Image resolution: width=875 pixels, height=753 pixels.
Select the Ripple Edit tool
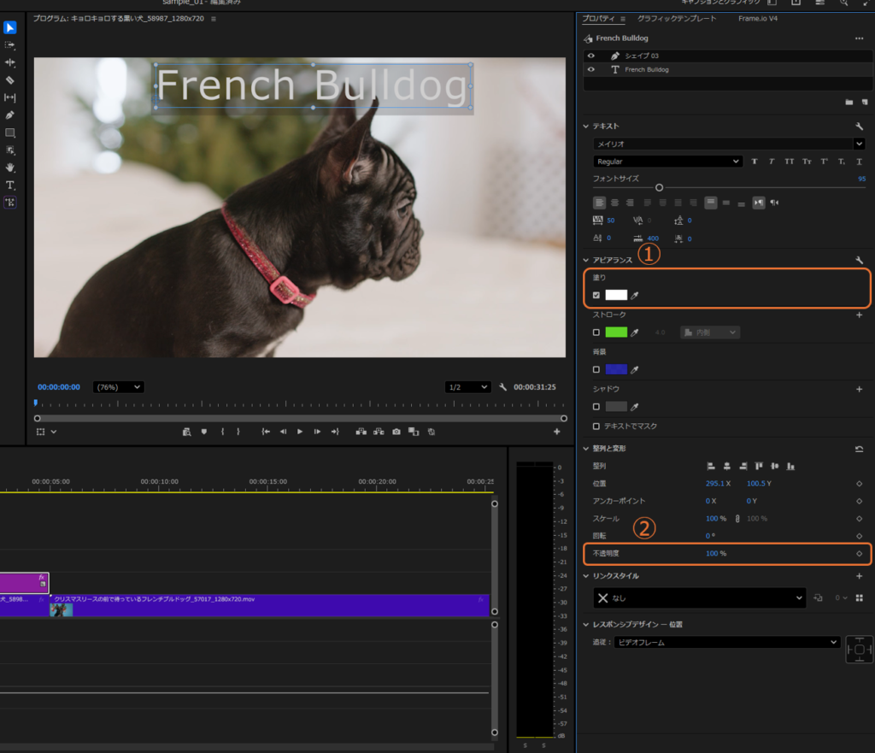(x=10, y=62)
